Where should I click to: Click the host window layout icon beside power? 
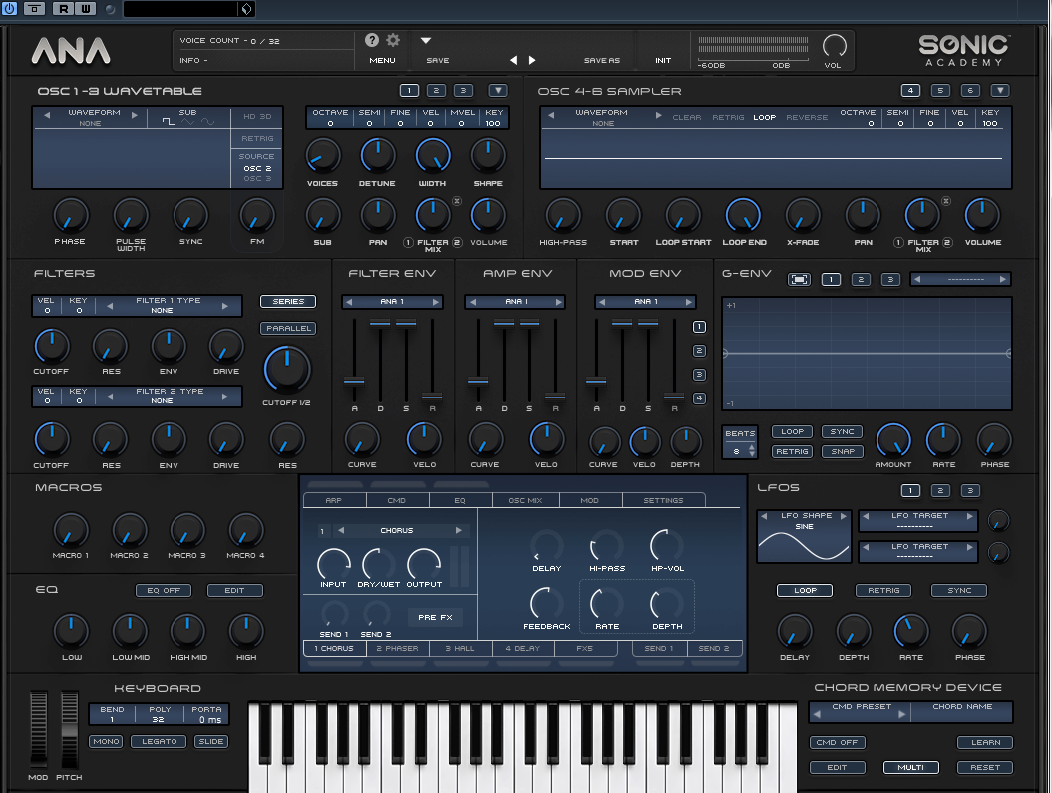coord(34,9)
